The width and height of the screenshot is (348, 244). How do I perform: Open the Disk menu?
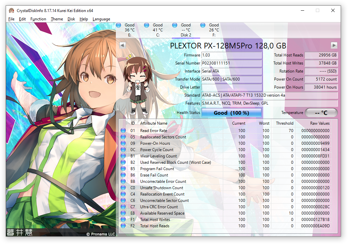(x=71, y=19)
